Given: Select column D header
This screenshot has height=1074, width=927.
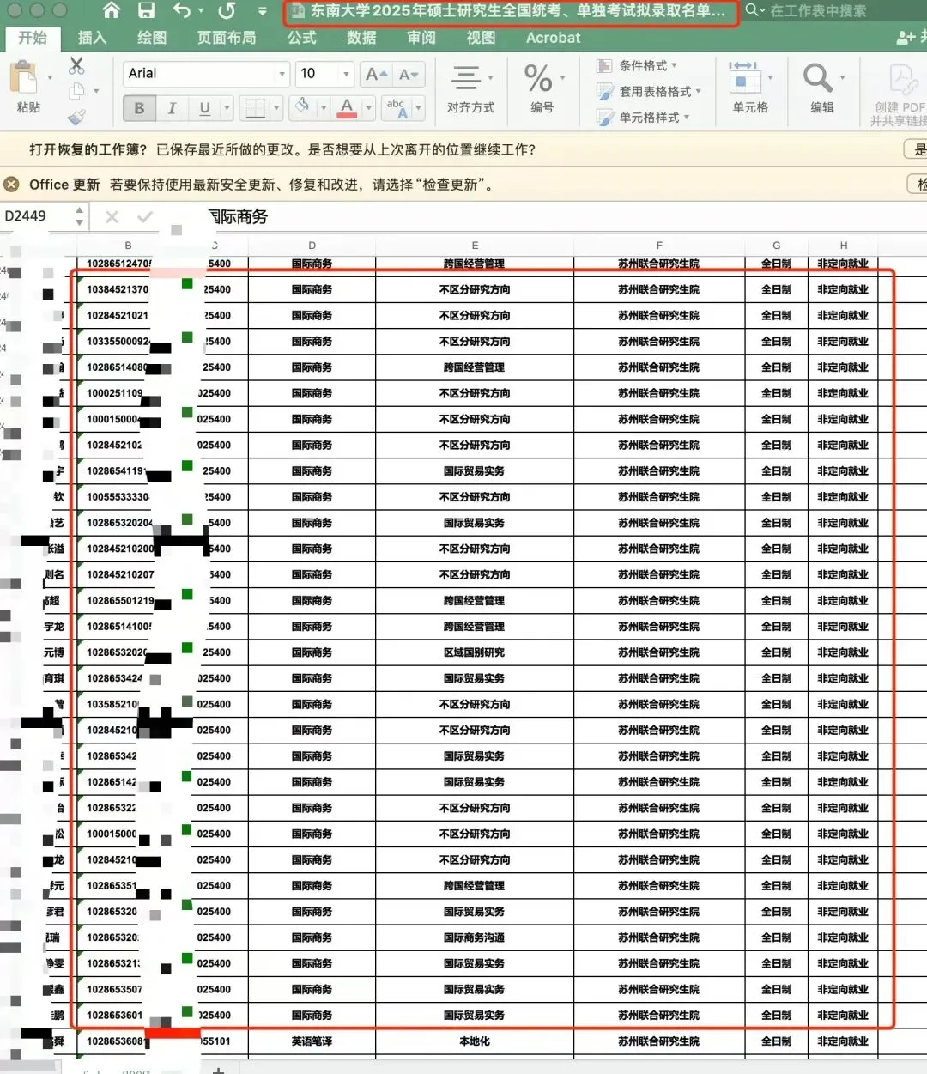Looking at the screenshot, I should click(312, 245).
